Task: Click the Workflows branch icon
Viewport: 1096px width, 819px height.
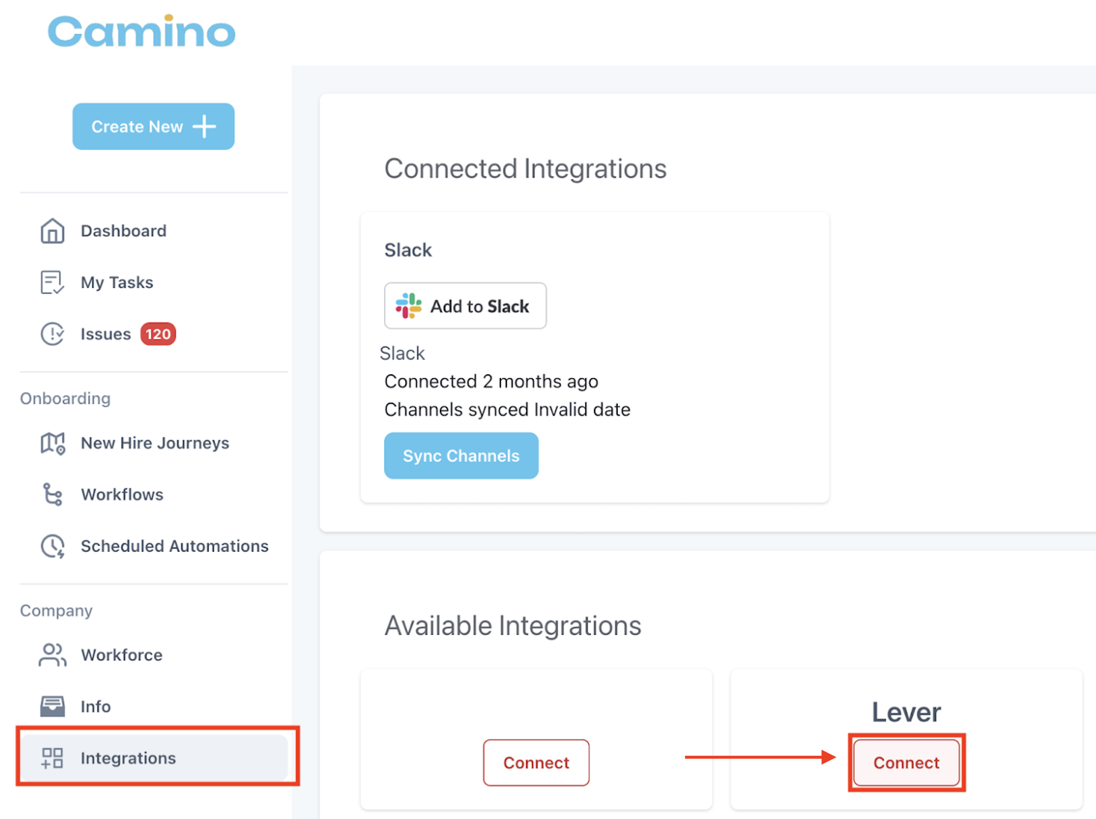Action: point(53,495)
